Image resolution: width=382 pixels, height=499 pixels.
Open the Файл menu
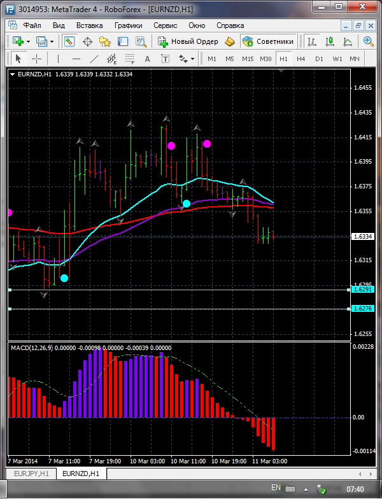32,25
